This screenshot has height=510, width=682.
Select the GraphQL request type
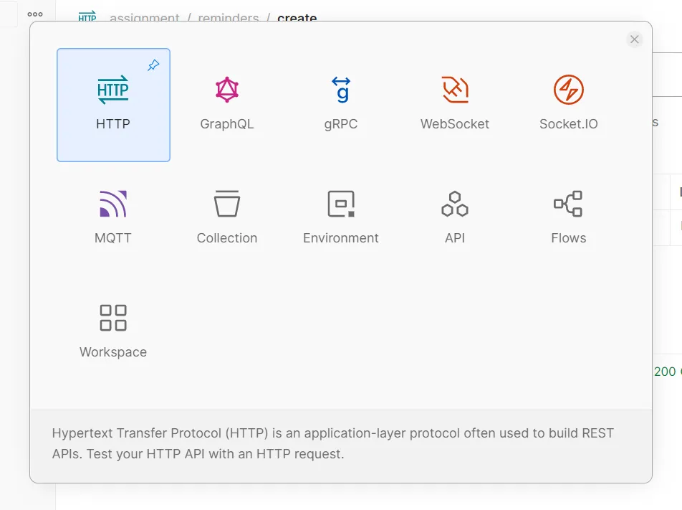[x=226, y=105]
